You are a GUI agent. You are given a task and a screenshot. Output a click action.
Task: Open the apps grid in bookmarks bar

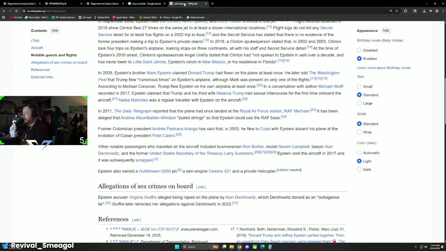[4, 17]
